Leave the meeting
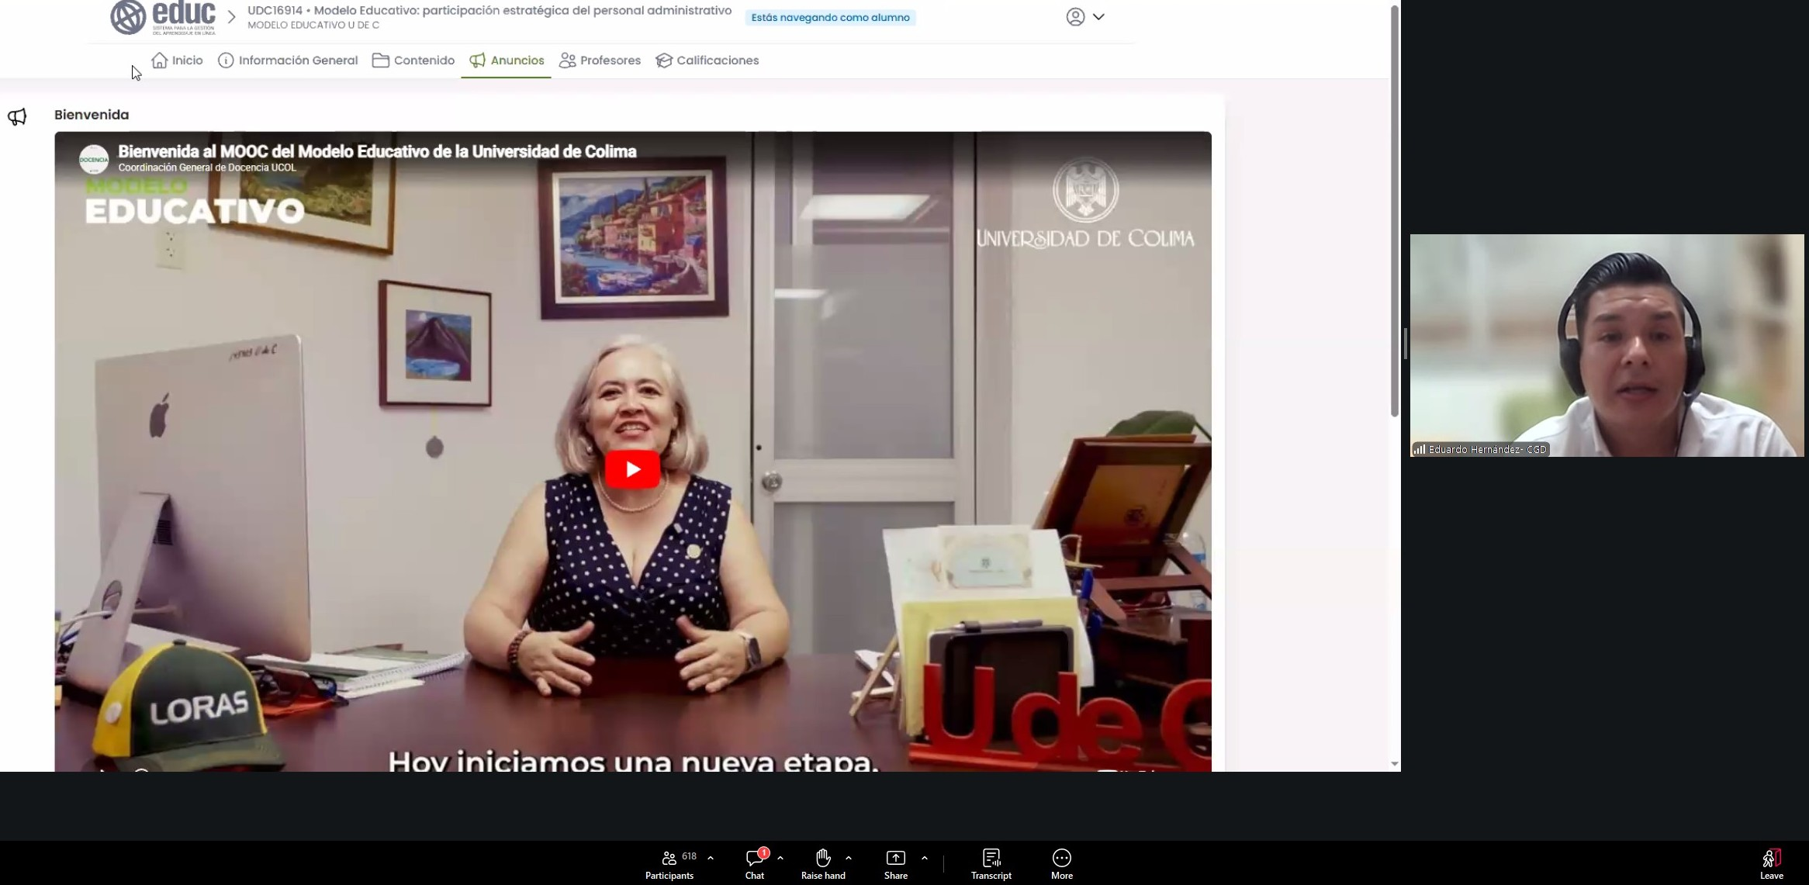This screenshot has width=1809, height=885. (x=1772, y=864)
